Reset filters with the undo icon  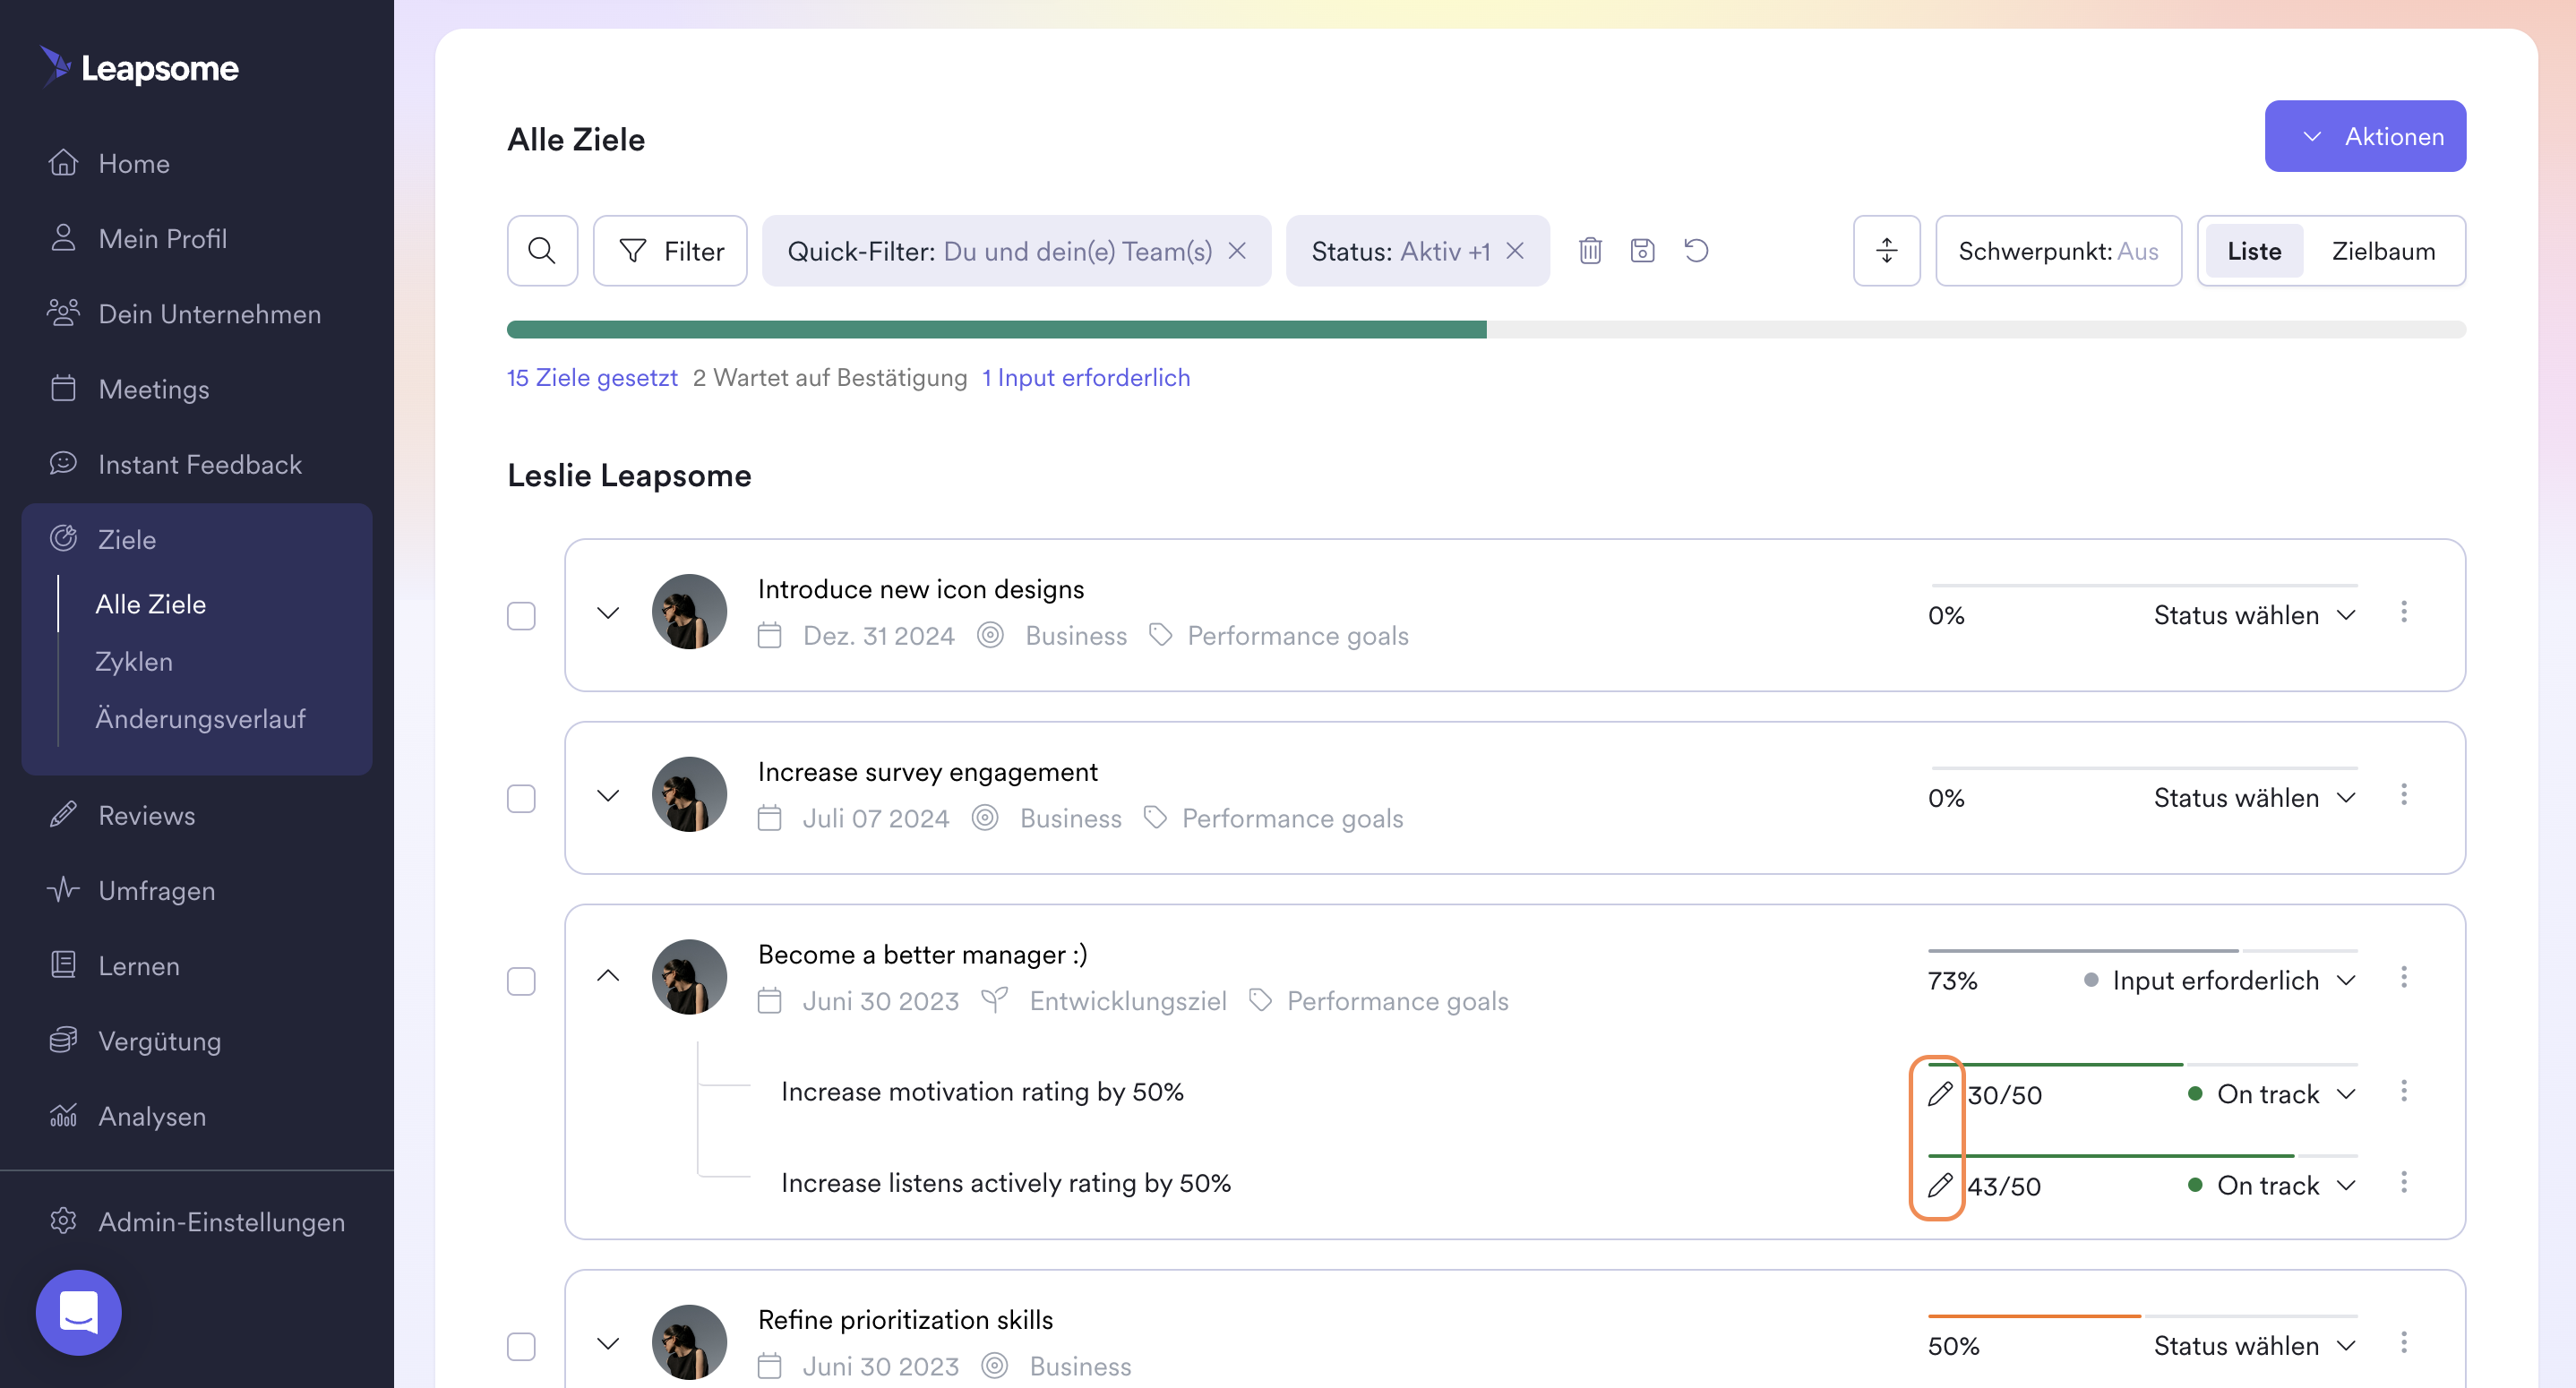pos(1696,251)
